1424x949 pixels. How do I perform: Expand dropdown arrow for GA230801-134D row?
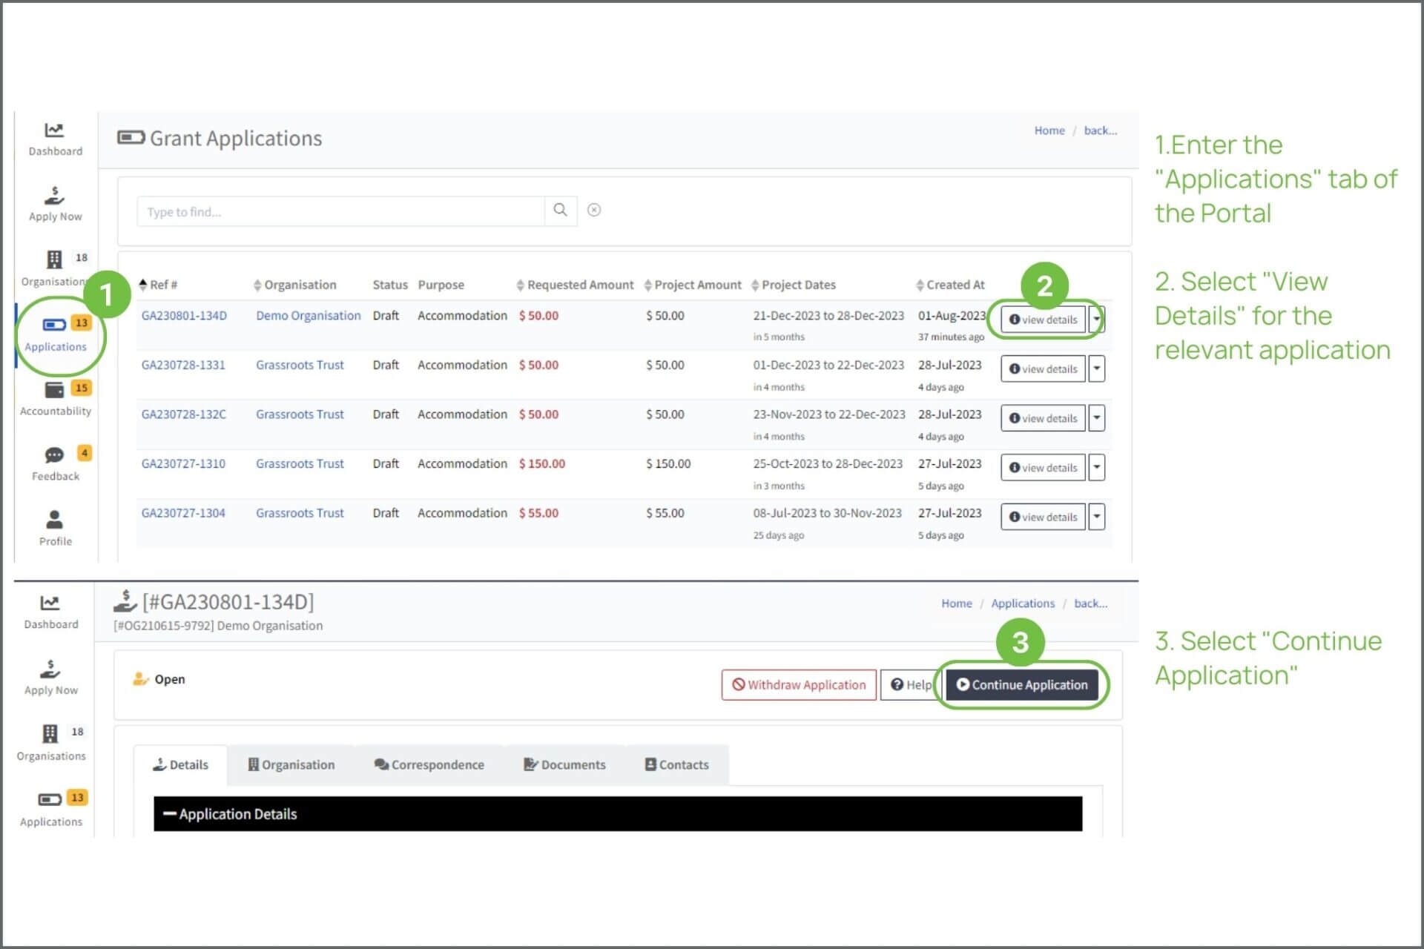[1096, 319]
